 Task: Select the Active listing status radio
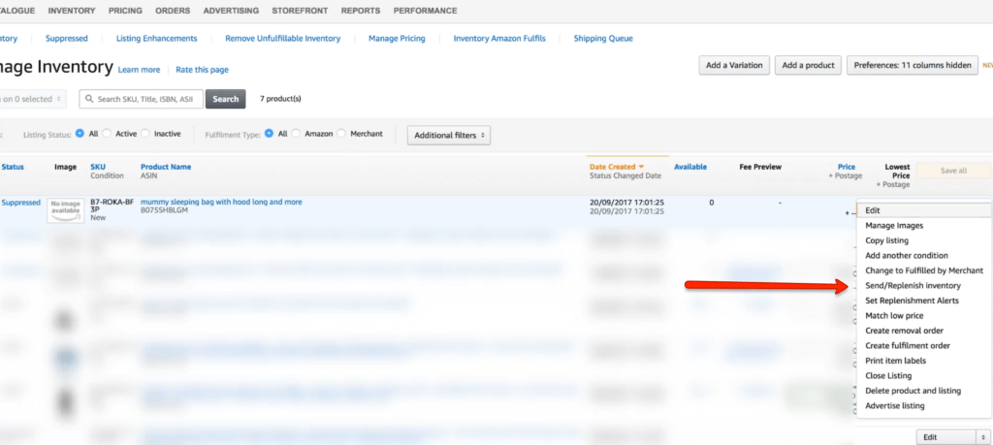[108, 134]
